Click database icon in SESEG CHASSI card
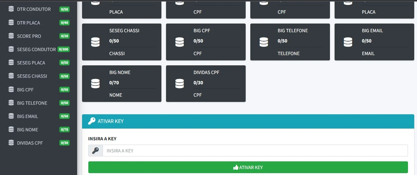 tap(95, 42)
